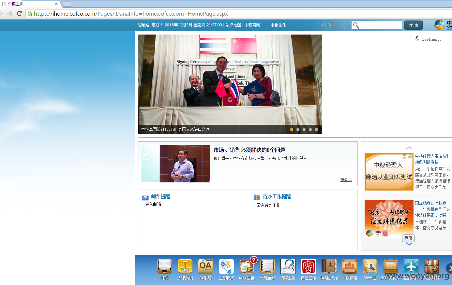Open the 公告通知 notepad icon
Viewport: 452px width, 285px height.
(x=267, y=267)
